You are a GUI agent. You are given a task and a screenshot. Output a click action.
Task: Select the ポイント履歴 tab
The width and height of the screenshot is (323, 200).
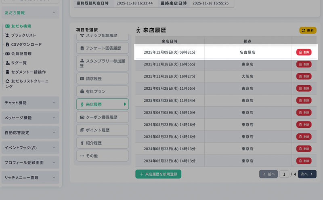pos(102,130)
